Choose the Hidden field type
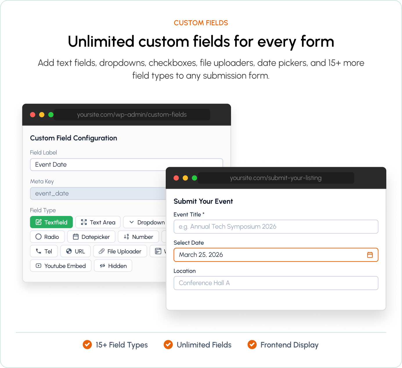 [x=113, y=266]
